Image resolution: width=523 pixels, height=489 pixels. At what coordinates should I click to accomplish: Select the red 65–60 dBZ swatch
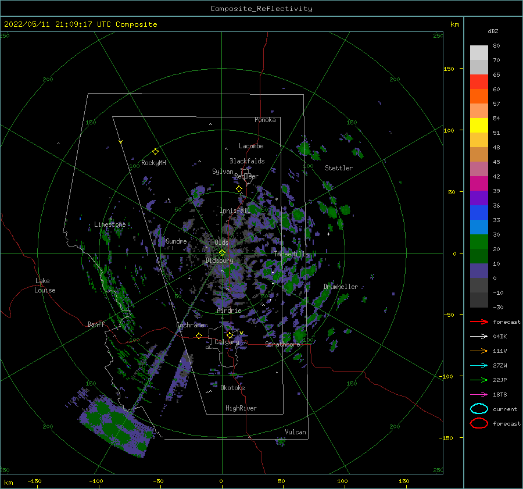click(x=479, y=82)
